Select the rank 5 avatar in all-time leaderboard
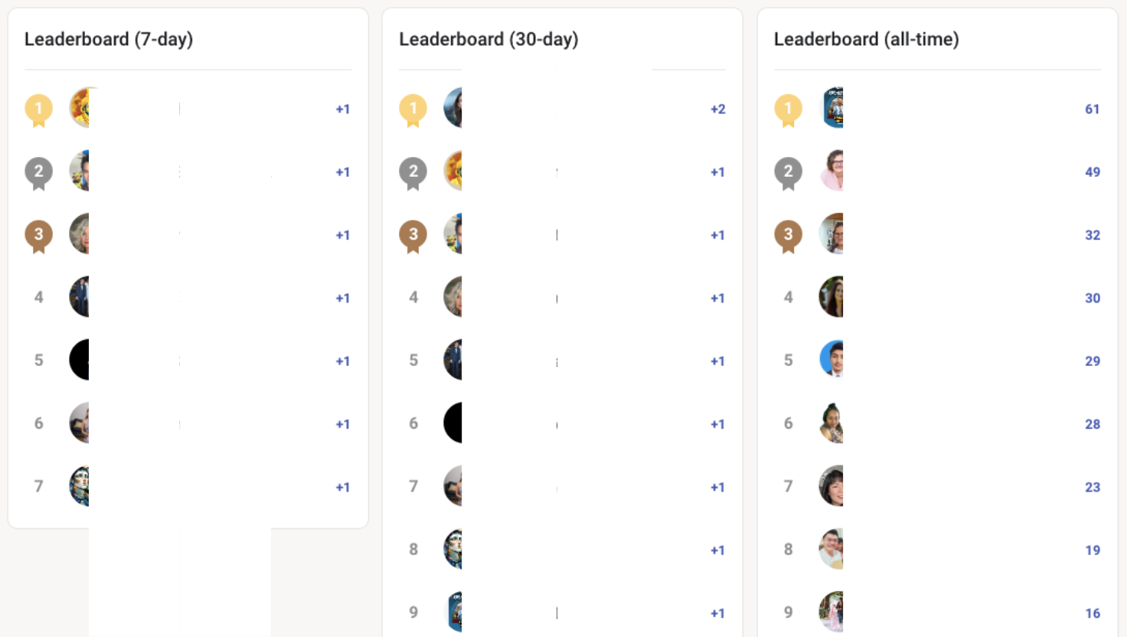 click(x=832, y=360)
